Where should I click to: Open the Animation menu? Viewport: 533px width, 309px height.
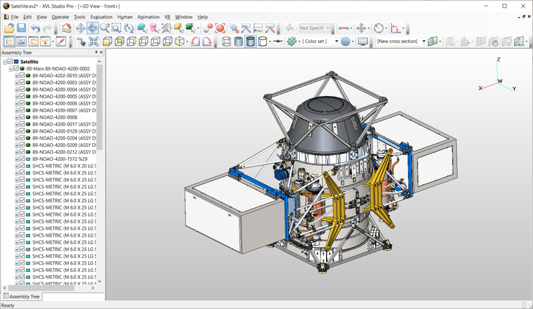click(148, 17)
